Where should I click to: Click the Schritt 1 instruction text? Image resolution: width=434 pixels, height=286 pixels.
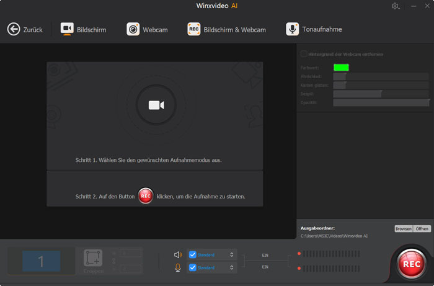(148, 160)
